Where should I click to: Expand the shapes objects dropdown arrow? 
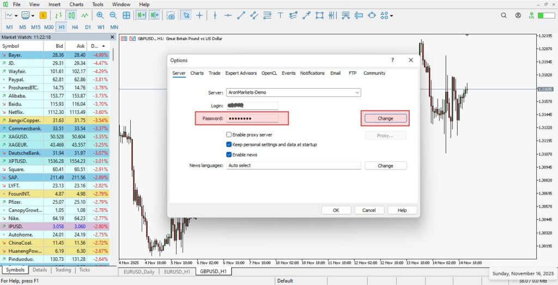[391, 16]
